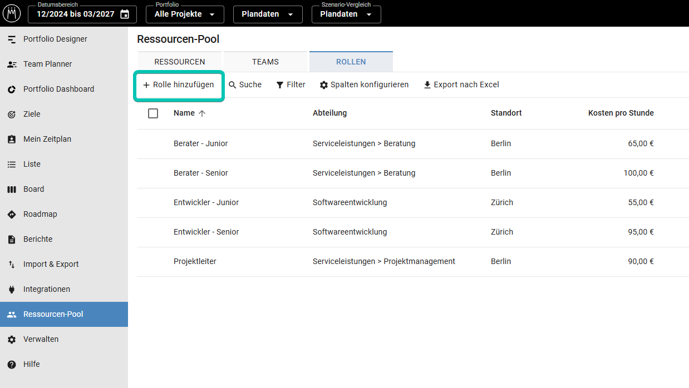The image size is (689, 388).
Task: Click the 100,00 € cost cell
Action: pos(638,173)
